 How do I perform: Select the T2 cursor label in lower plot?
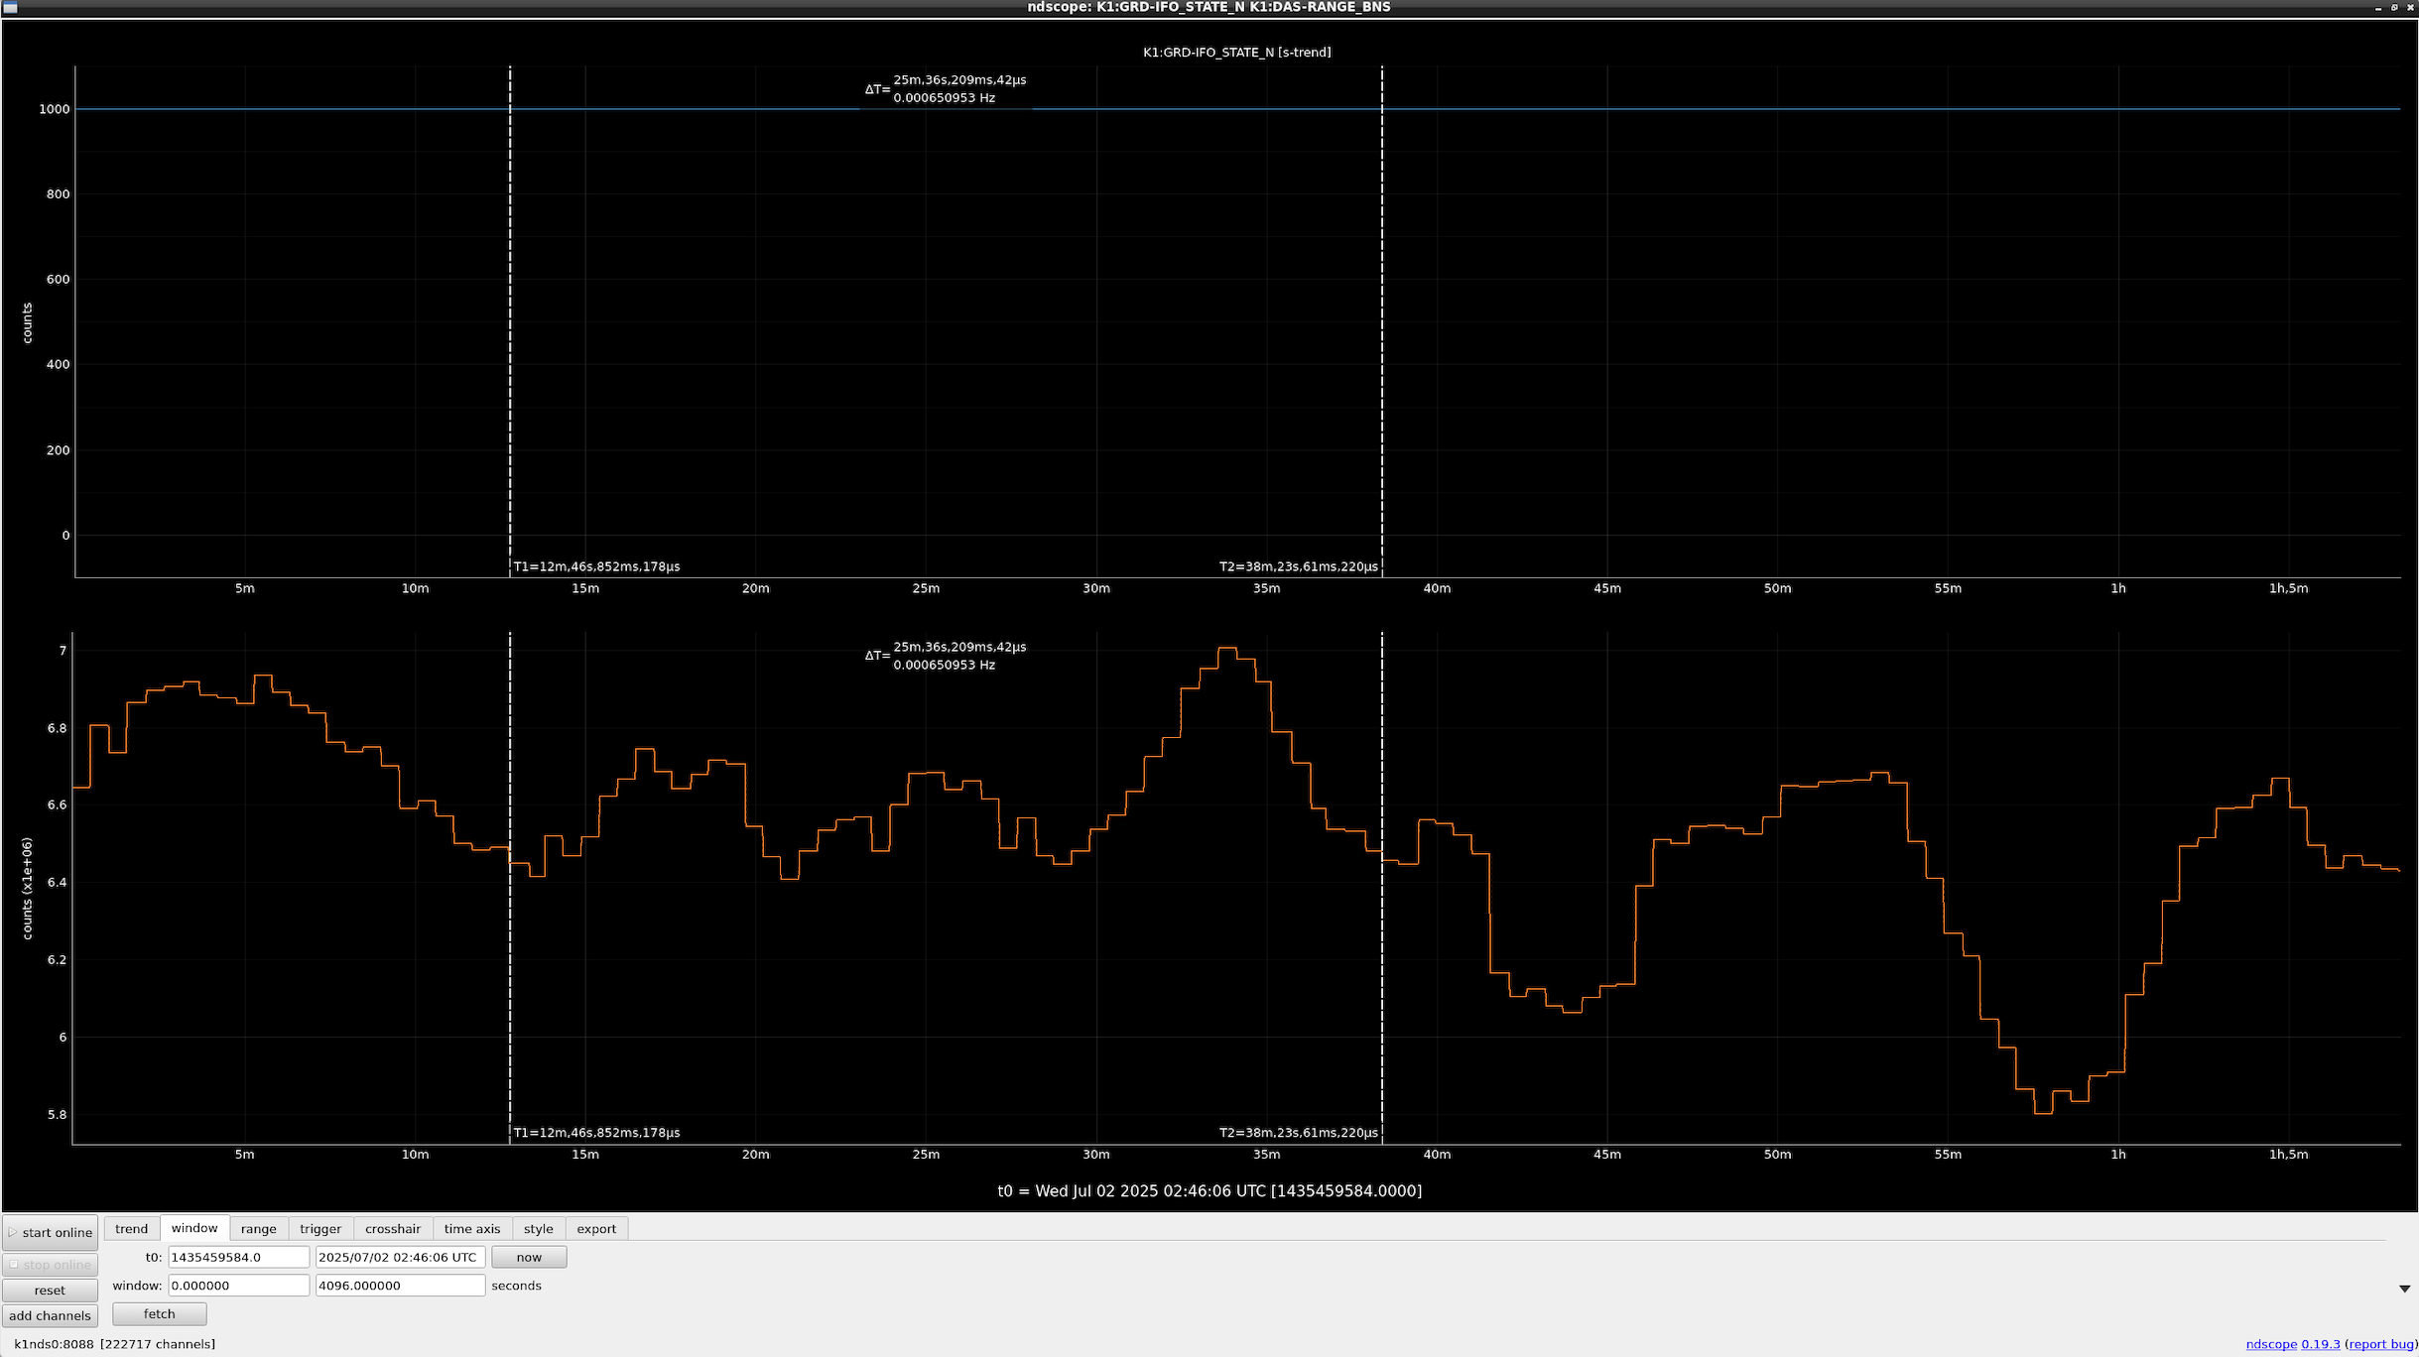1298,1133
